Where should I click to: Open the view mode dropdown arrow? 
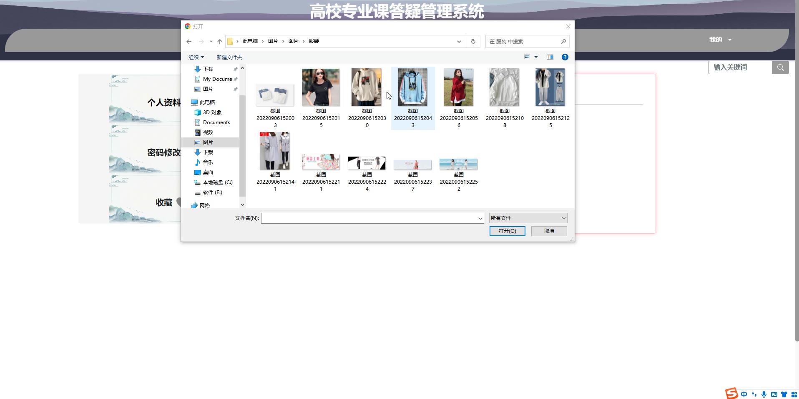(536, 57)
